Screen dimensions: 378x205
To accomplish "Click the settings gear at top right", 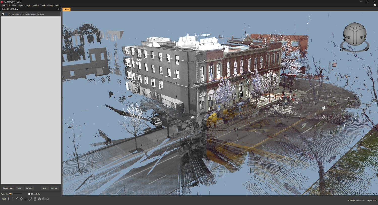I will coord(375,5).
